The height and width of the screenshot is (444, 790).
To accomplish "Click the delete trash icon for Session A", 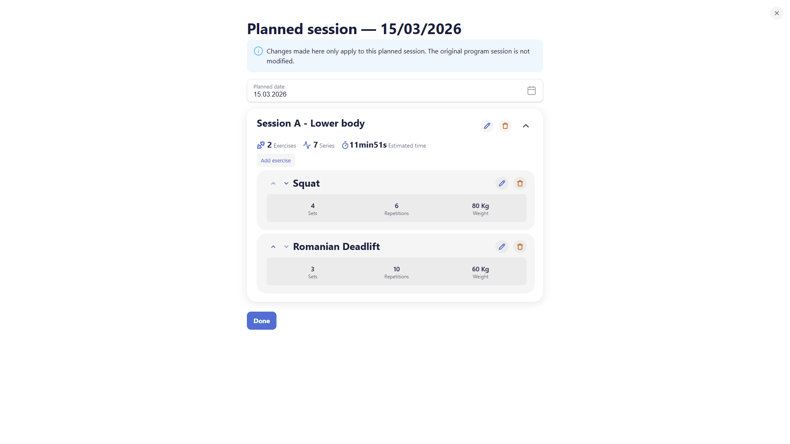I will [x=505, y=126].
